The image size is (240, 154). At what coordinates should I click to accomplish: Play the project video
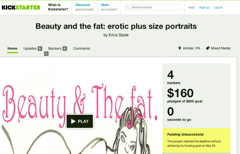(80, 121)
